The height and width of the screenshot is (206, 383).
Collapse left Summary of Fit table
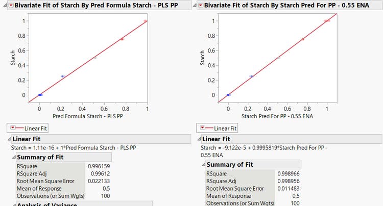[14, 157]
